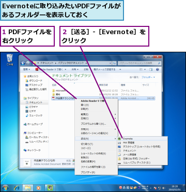Open the 整理 toolbar dropdown
The height and width of the screenshot is (192, 186).
pos(26,69)
